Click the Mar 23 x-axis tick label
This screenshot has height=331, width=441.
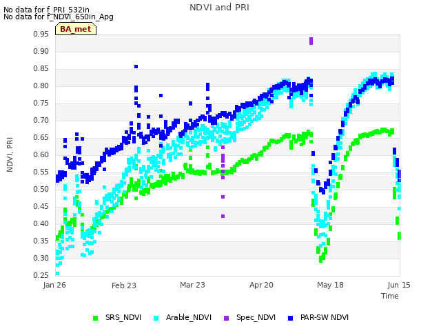[193, 285]
